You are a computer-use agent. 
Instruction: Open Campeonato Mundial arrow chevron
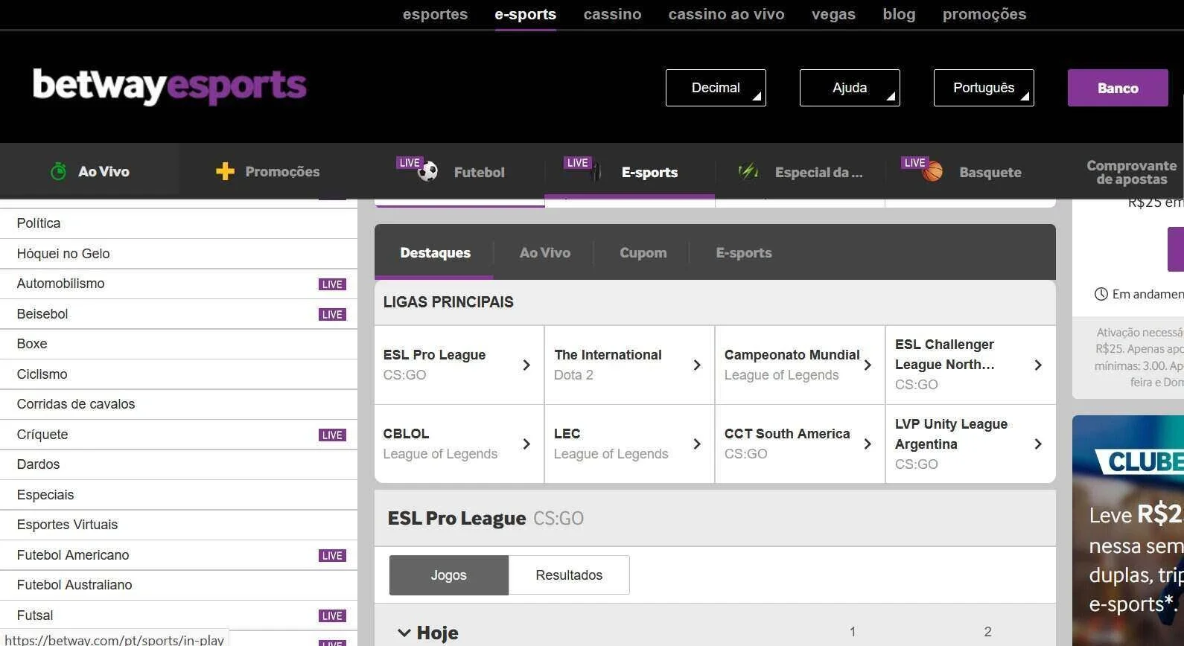click(x=868, y=365)
